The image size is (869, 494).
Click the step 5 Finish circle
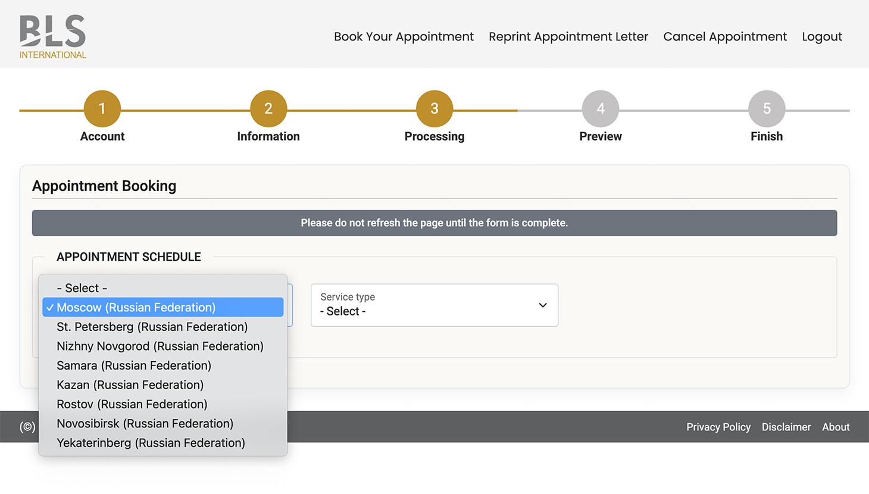click(x=767, y=108)
